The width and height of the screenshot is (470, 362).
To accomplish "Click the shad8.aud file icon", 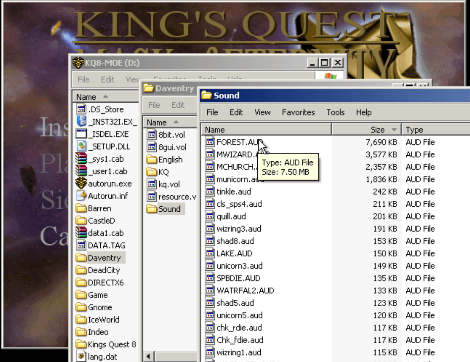I will 210,241.
